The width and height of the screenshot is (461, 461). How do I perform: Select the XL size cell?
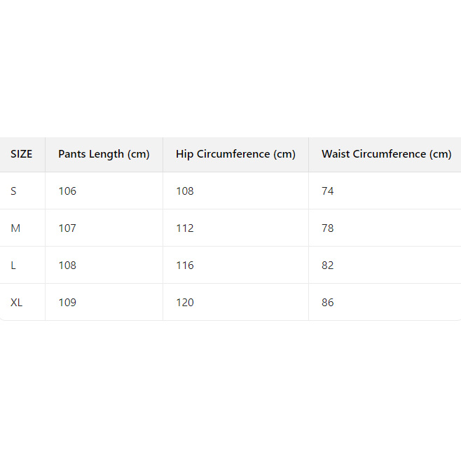click(x=16, y=303)
